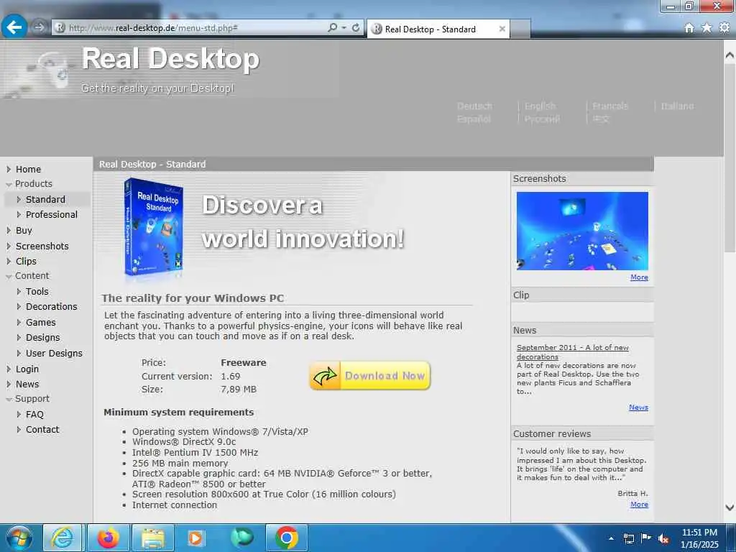The width and height of the screenshot is (736, 552).
Task: Open the Favorites star icon
Action: [707, 28]
